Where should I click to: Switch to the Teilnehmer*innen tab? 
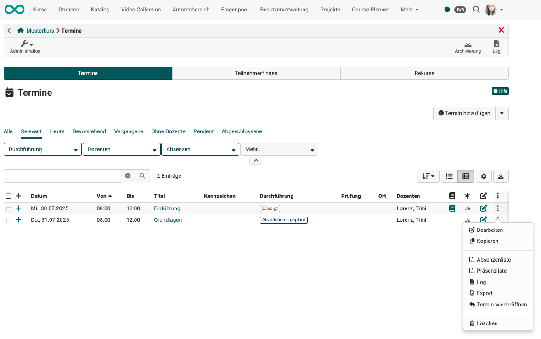click(256, 73)
